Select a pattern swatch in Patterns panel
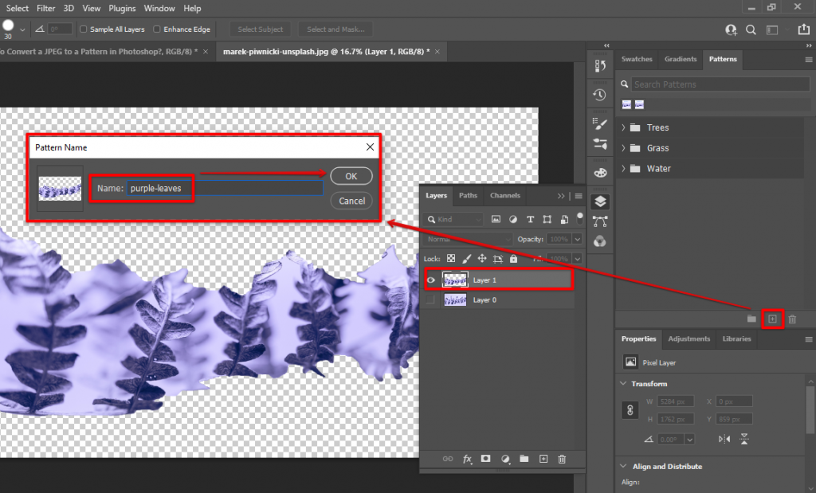Viewport: 816px width, 493px height. (626, 104)
